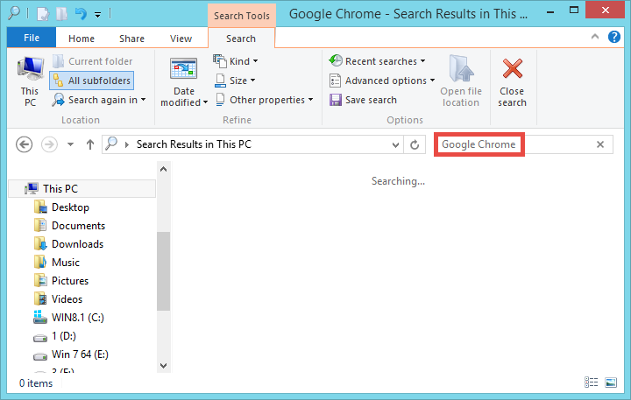
Task: Open the recent locations dropdown arrow
Action: click(70, 144)
